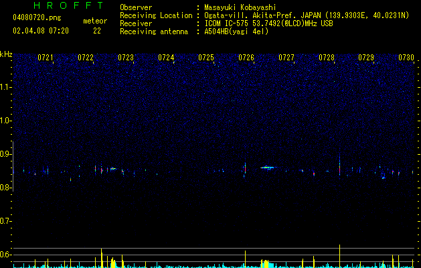Click the kHz axis unit label
421x268 pixels.
pos(6,54)
